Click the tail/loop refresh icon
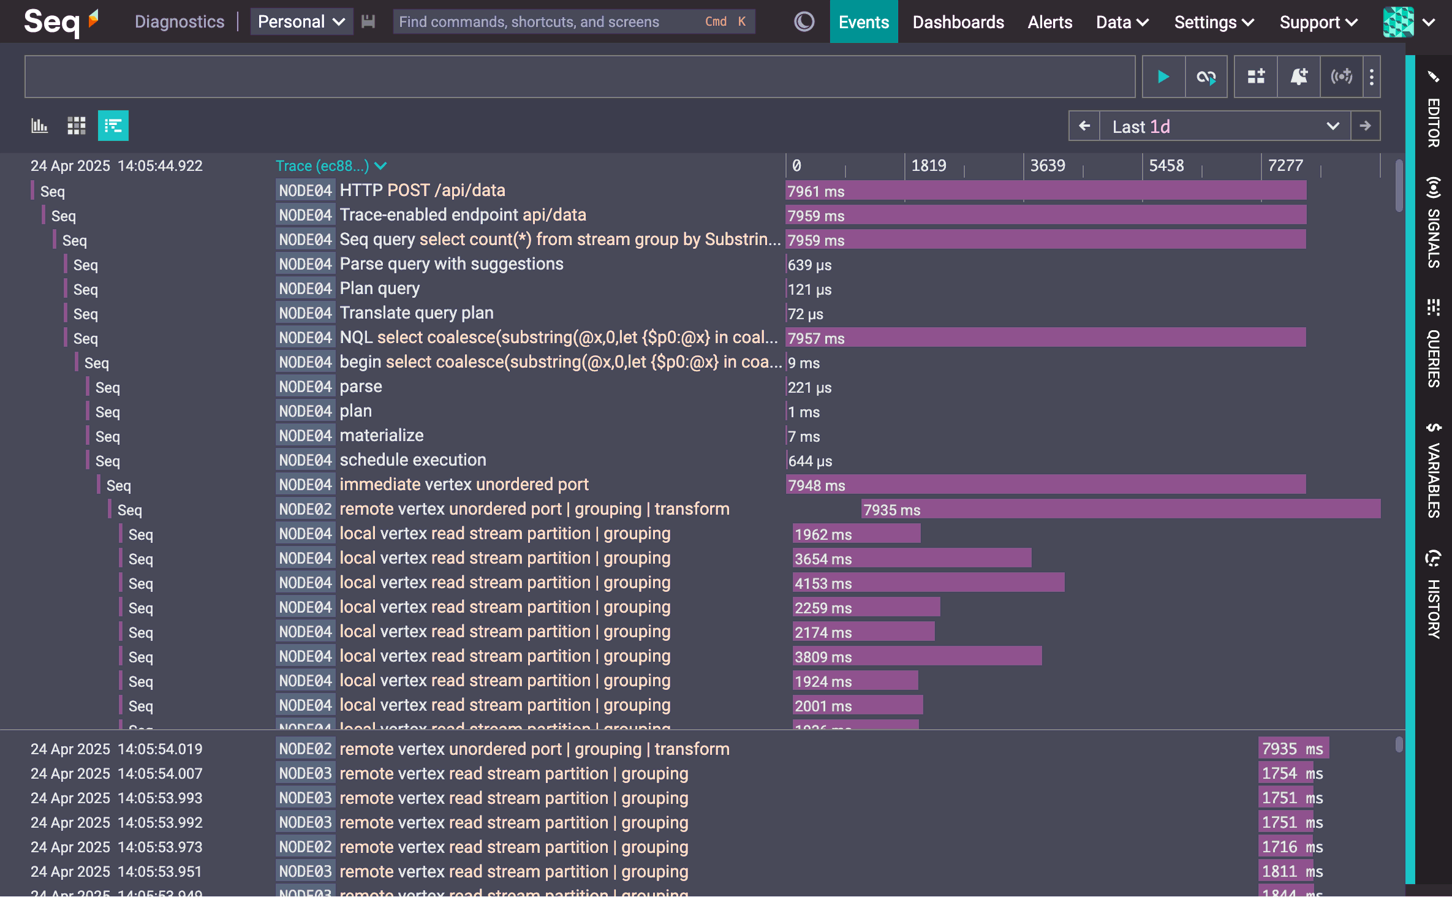This screenshot has height=897, width=1452. pos(1206,77)
